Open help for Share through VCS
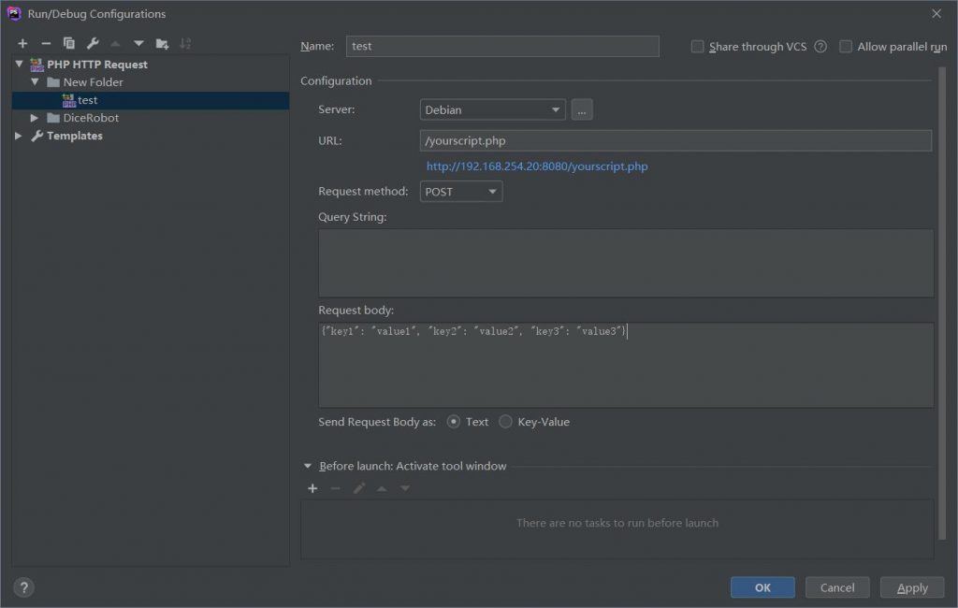This screenshot has width=958, height=608. point(820,47)
